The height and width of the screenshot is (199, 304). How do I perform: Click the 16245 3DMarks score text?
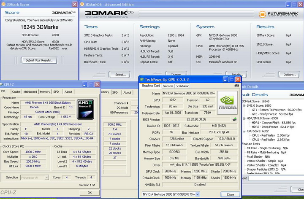(39, 27)
